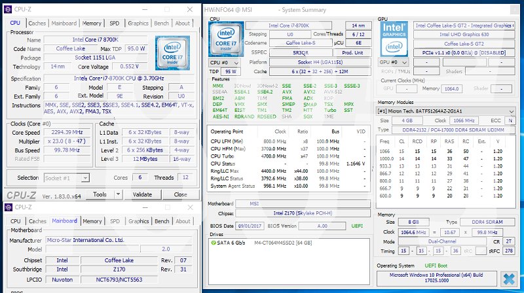Click the M4-CT064M4SSD2 drive entry
524x293 pixels.
[x=283, y=243]
